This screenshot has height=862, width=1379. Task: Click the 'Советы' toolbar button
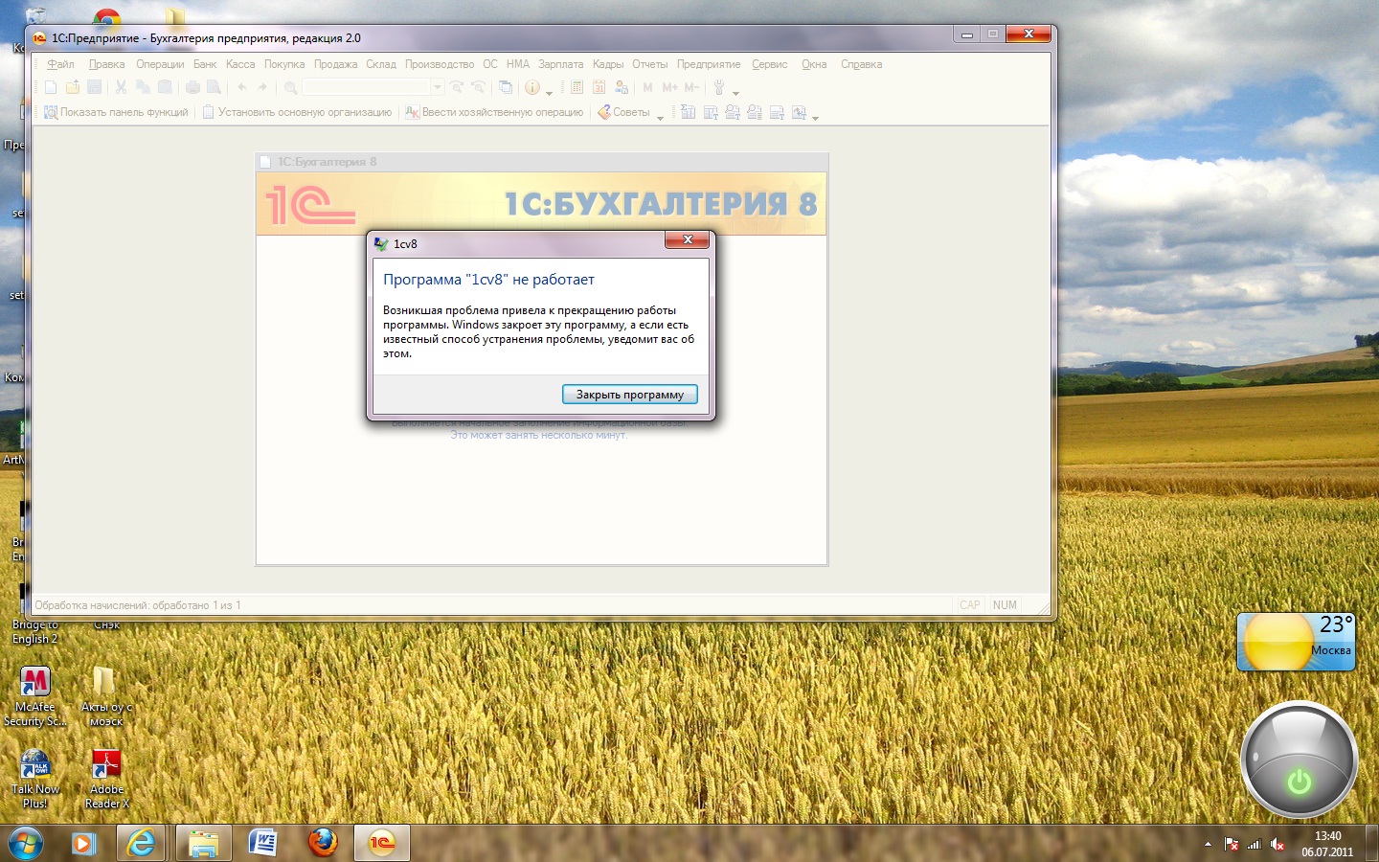coord(624,112)
